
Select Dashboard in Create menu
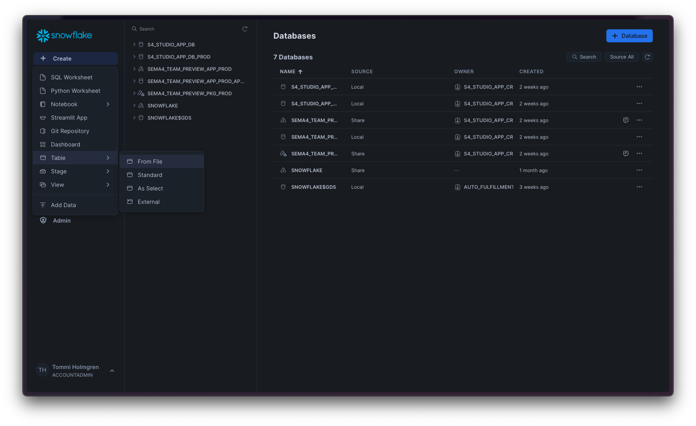(75, 144)
